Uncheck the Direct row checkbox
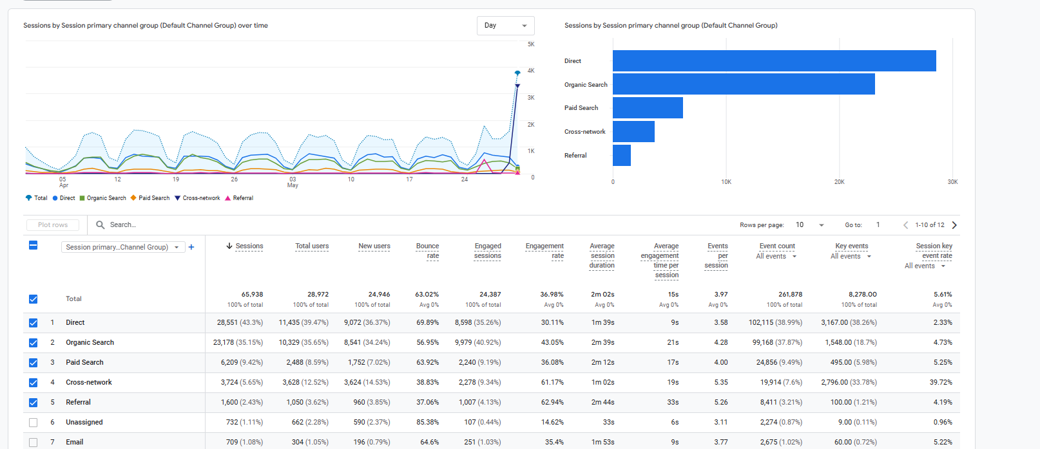 (x=34, y=323)
